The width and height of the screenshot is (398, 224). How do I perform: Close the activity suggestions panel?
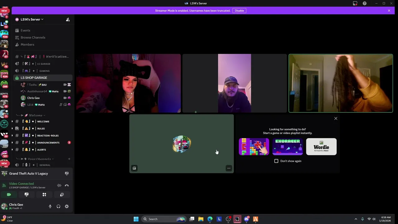[336, 119]
